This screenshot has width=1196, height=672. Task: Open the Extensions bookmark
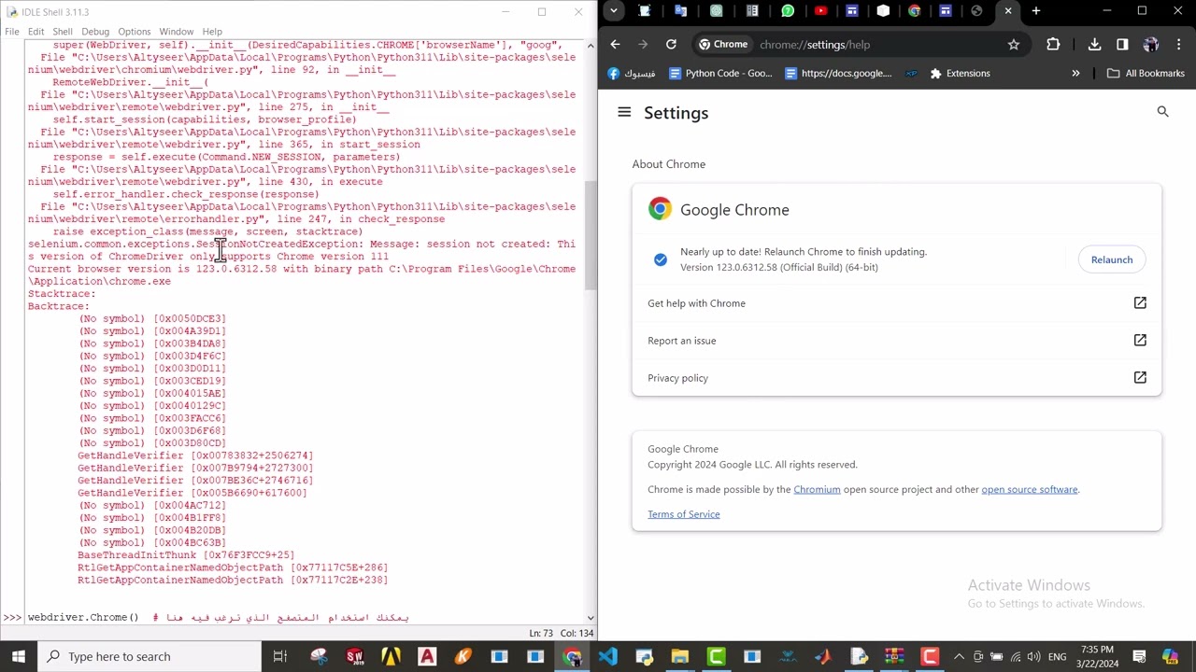(960, 73)
